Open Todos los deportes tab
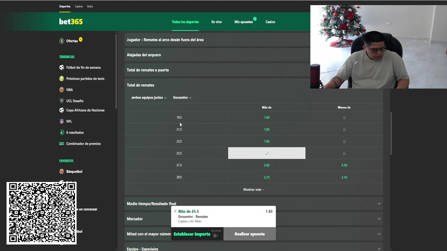Screen dimensions: 447x251 point(185,22)
